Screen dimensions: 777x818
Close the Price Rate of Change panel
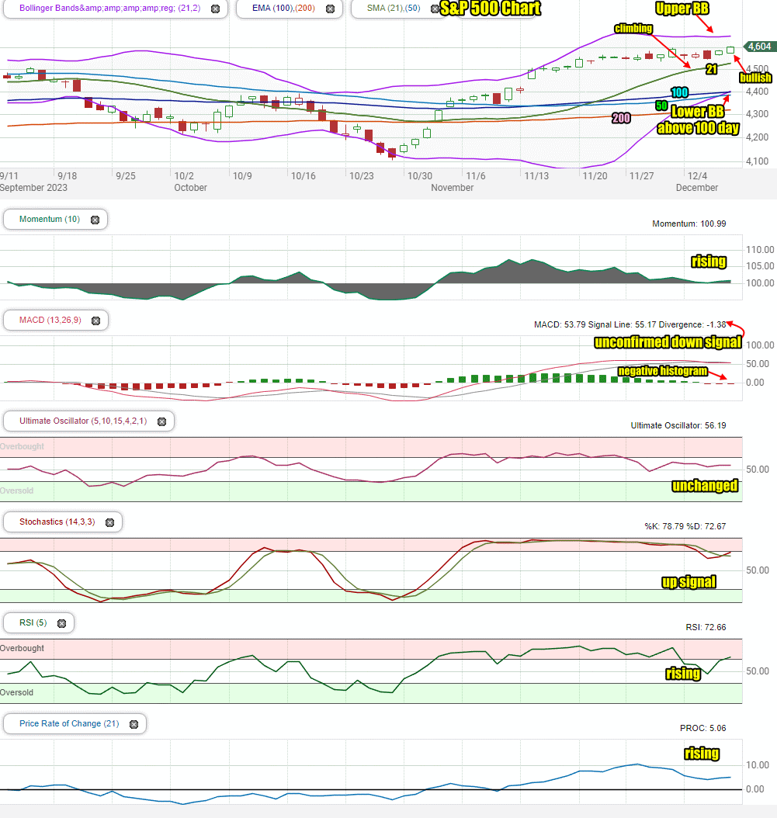(134, 724)
